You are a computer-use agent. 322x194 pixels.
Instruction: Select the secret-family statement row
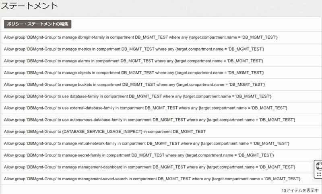click(x=161, y=155)
